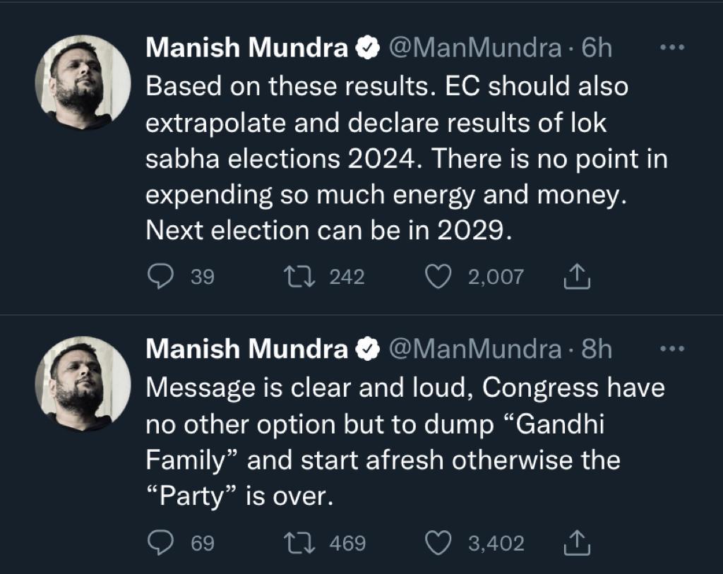Open the 8h timestamp of second tweet

point(596,349)
